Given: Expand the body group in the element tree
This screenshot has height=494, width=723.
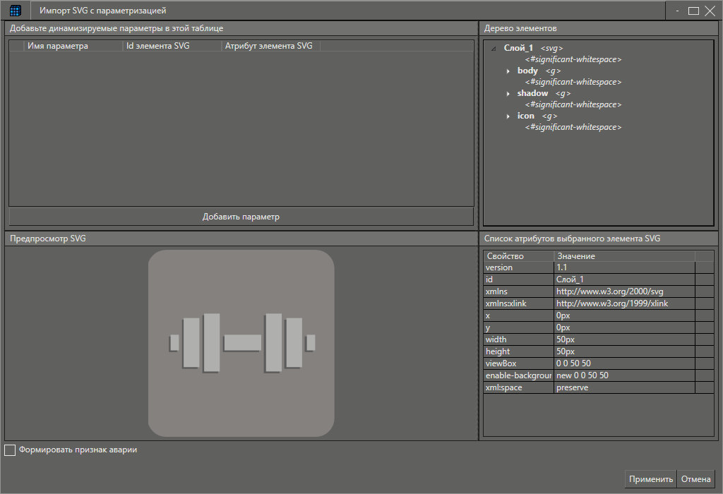Looking at the screenshot, I should pos(510,70).
